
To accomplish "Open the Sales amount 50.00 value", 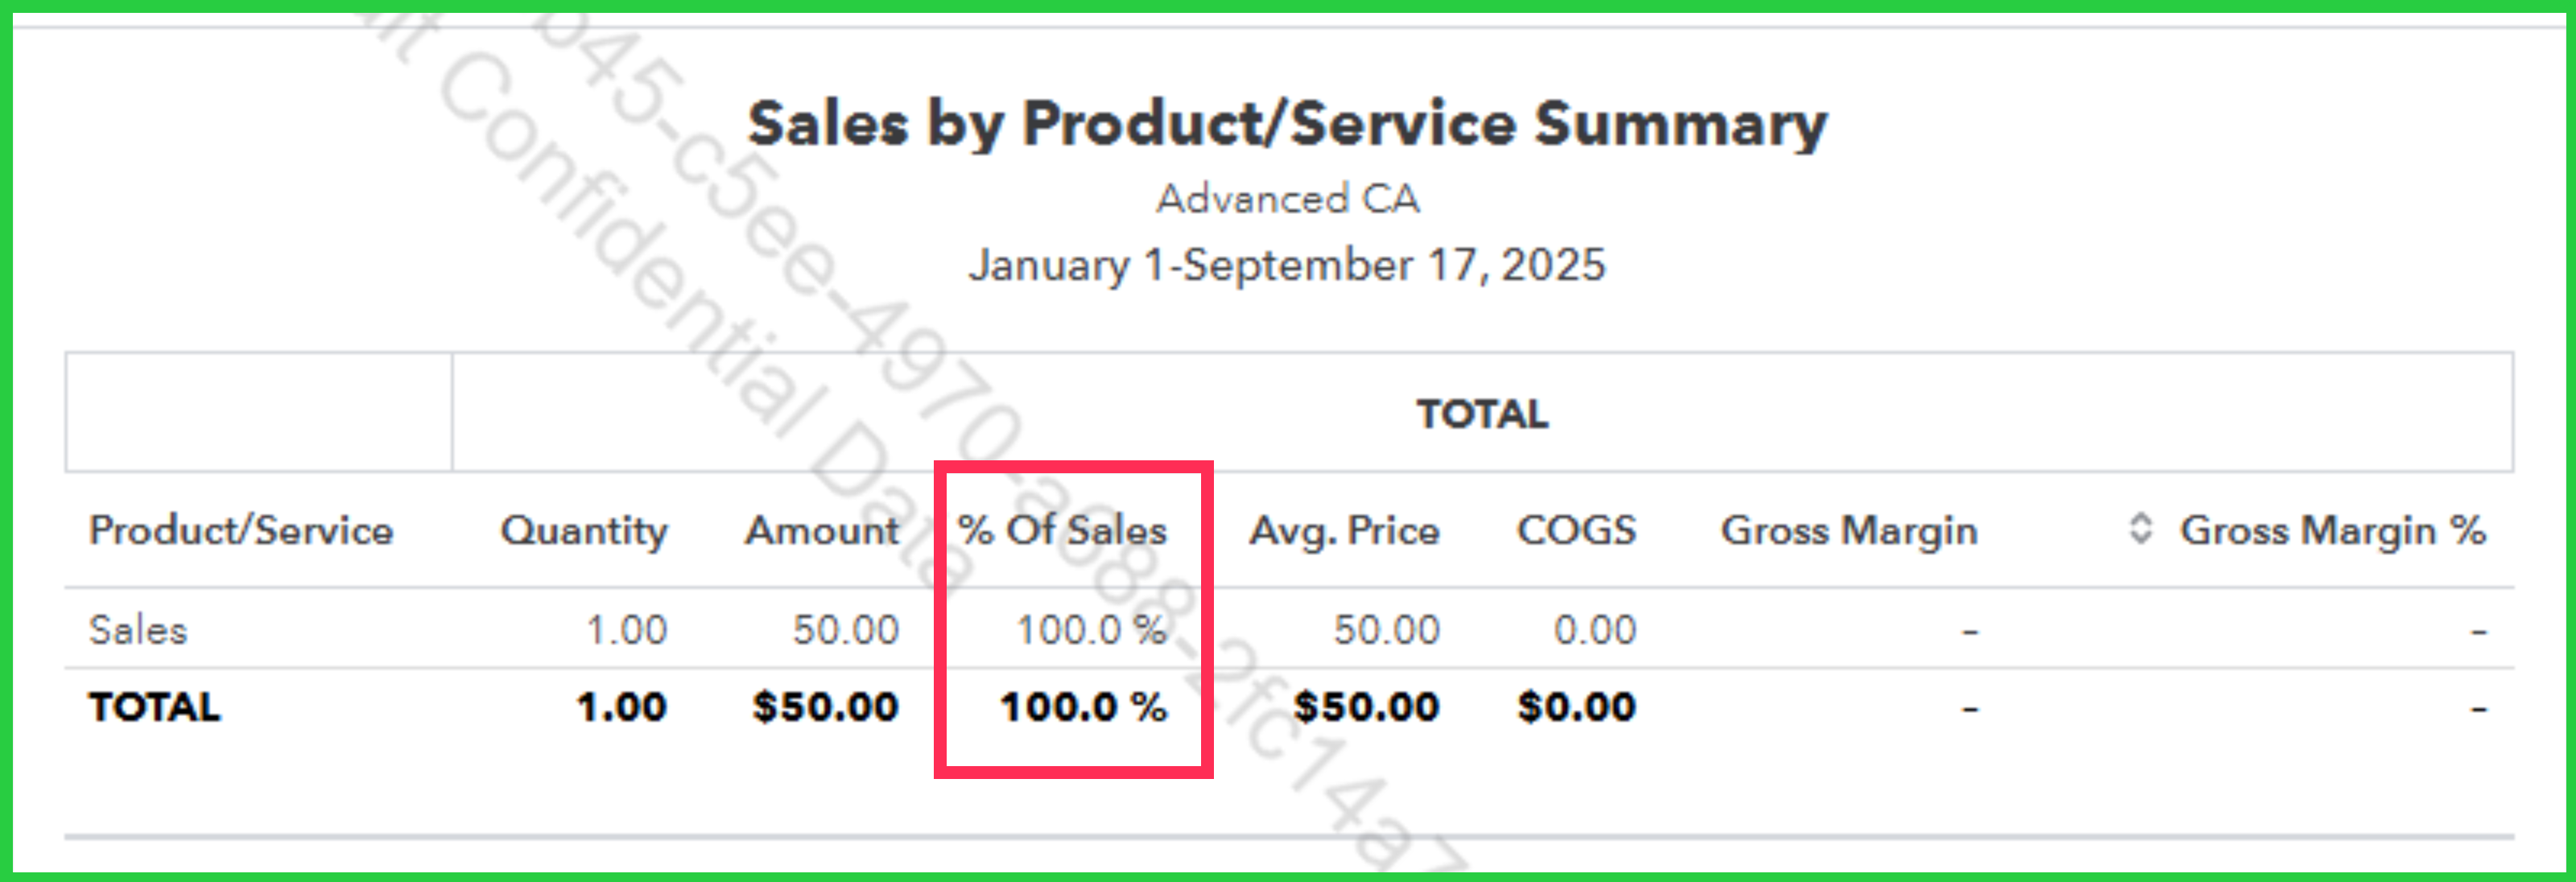I will coord(846,630).
